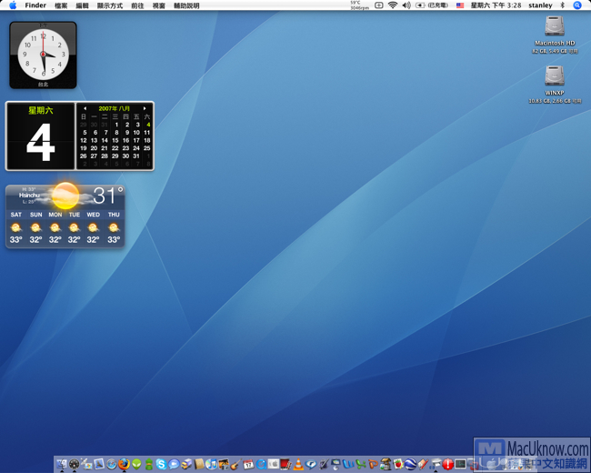This screenshot has width=591, height=473.
Task: Open the Apple menu
Action: click(13, 5)
